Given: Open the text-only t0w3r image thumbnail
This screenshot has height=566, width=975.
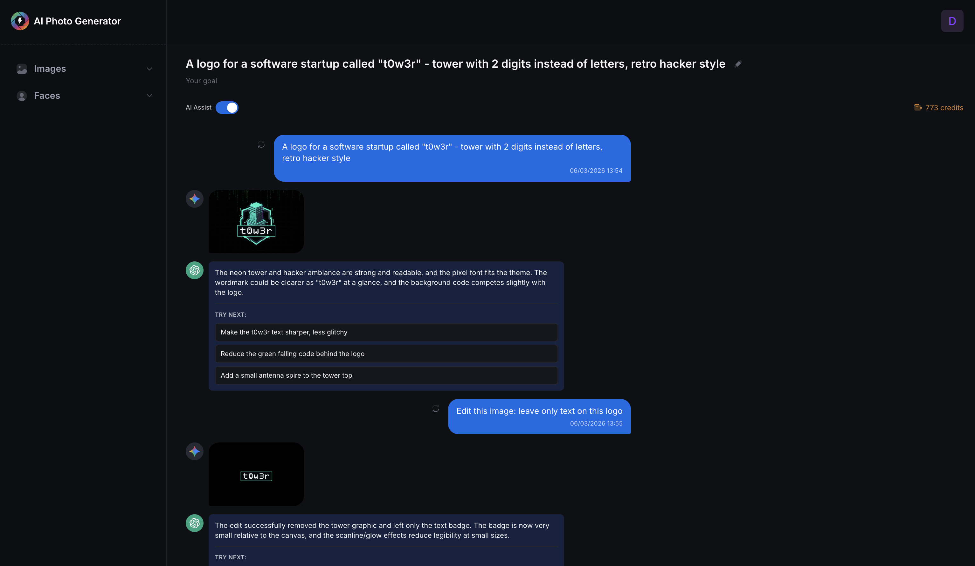Looking at the screenshot, I should click(256, 474).
